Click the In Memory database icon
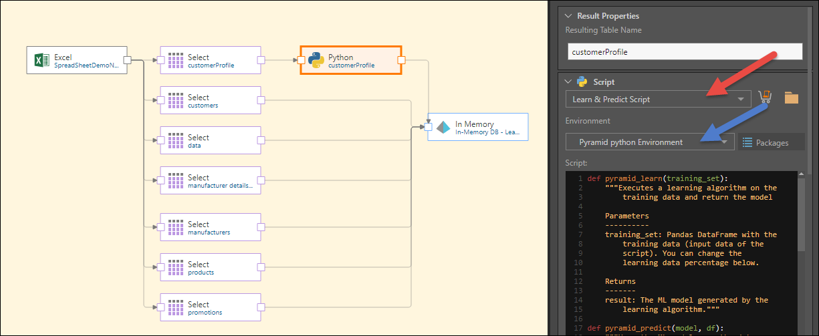This screenshot has width=819, height=336. 444,127
